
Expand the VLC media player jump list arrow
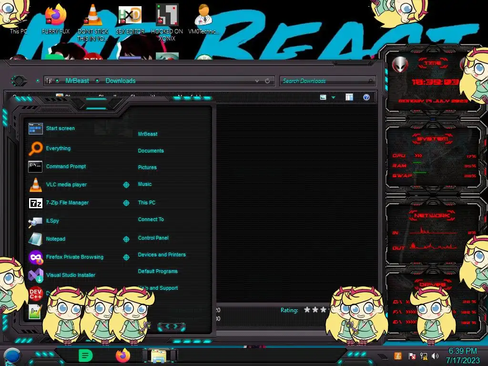(x=126, y=185)
